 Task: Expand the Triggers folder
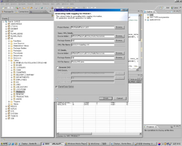pyautogui.click(x=9, y=101)
